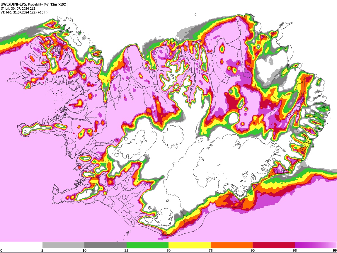Click the orange 75–90% legend swatch
Screen dimensions: 337x253
(232, 245)
